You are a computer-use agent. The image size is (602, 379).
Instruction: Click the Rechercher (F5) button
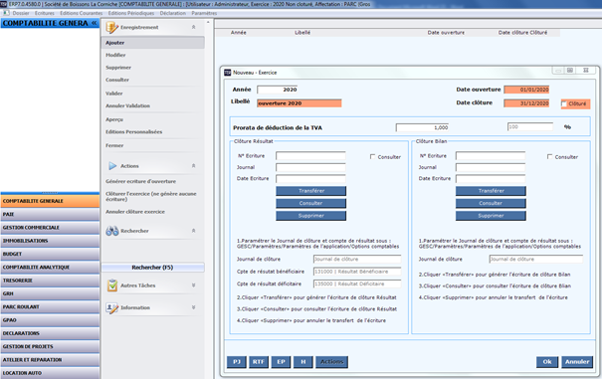point(153,268)
